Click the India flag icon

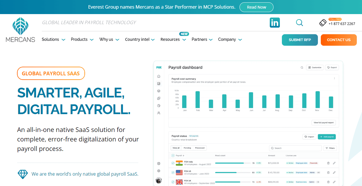179,163
